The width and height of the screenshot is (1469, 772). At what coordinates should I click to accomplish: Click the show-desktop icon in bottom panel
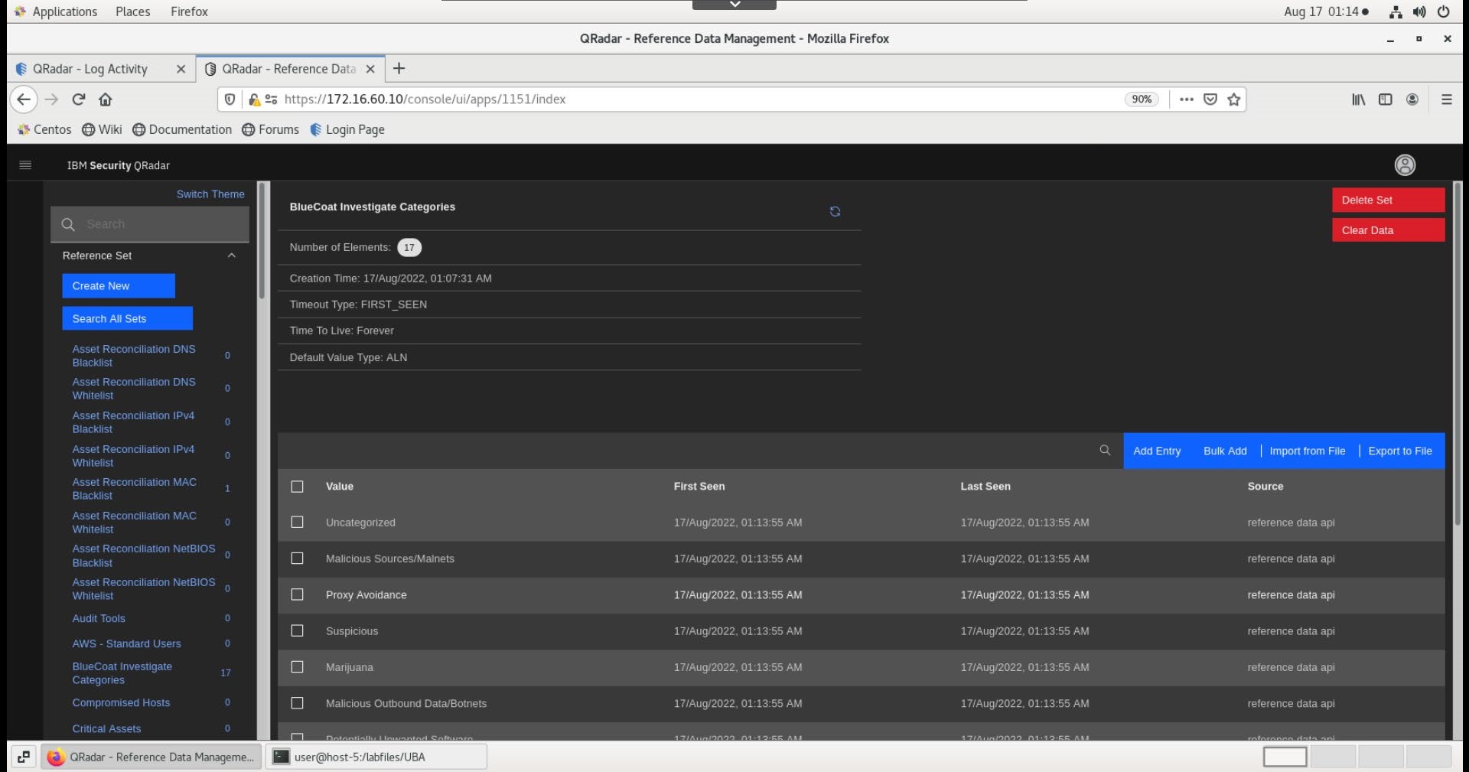(x=24, y=757)
